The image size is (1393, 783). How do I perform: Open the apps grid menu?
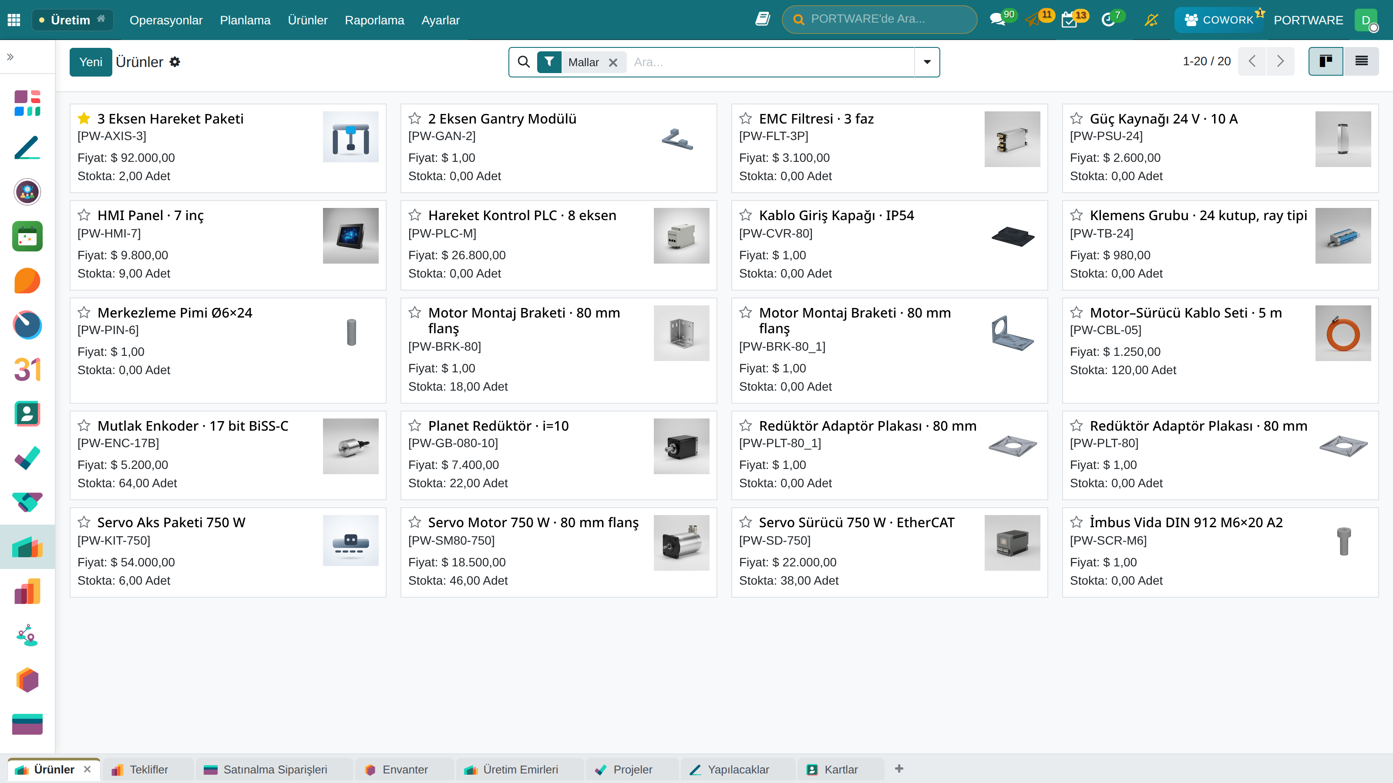14,20
